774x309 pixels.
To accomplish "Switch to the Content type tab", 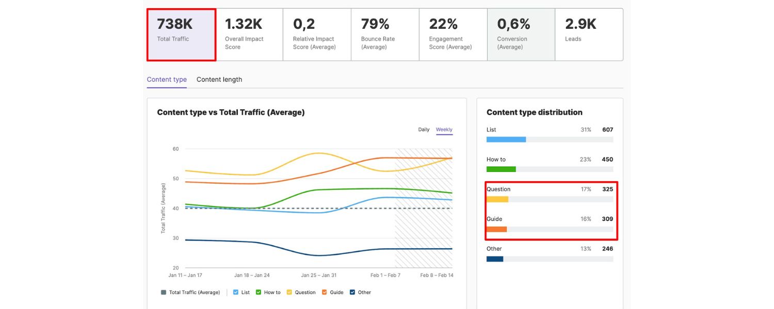I will pos(167,79).
